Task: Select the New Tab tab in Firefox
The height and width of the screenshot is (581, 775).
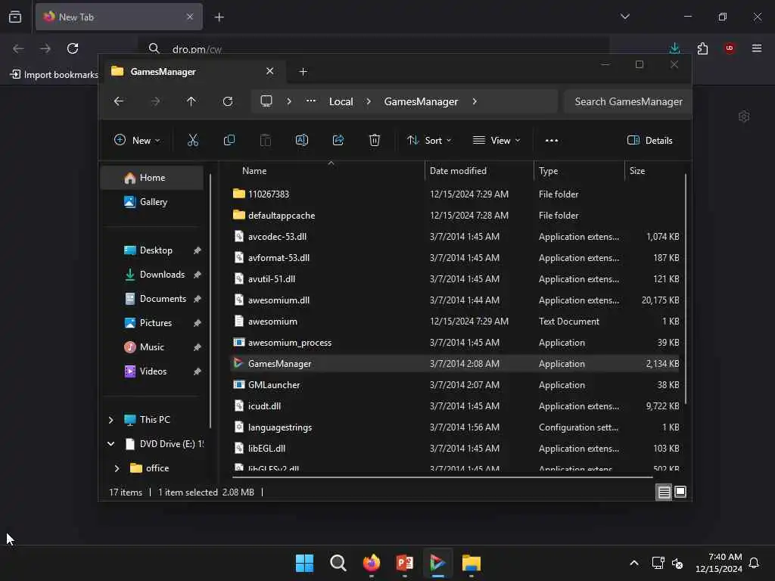Action: [x=119, y=17]
